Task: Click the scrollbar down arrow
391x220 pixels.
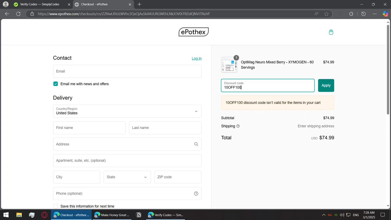Action: click(388, 206)
